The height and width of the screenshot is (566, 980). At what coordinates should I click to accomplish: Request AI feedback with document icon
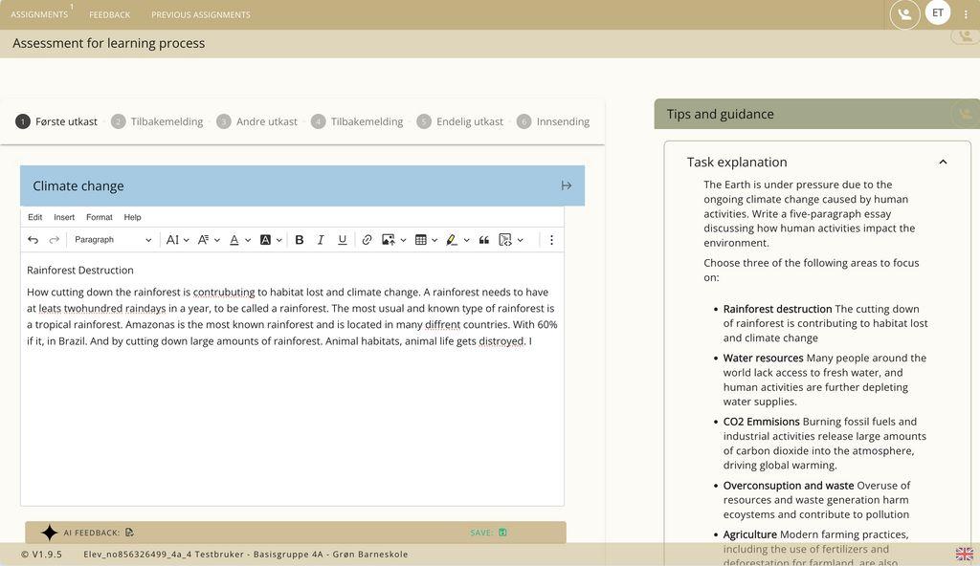pos(129,533)
